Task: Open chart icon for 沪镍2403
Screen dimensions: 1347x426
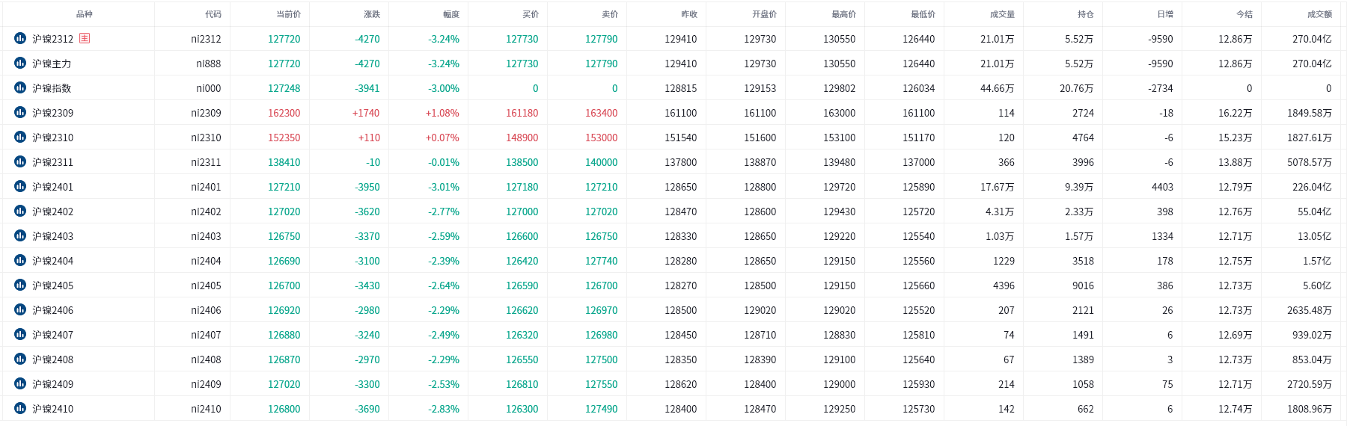Action: (20, 235)
